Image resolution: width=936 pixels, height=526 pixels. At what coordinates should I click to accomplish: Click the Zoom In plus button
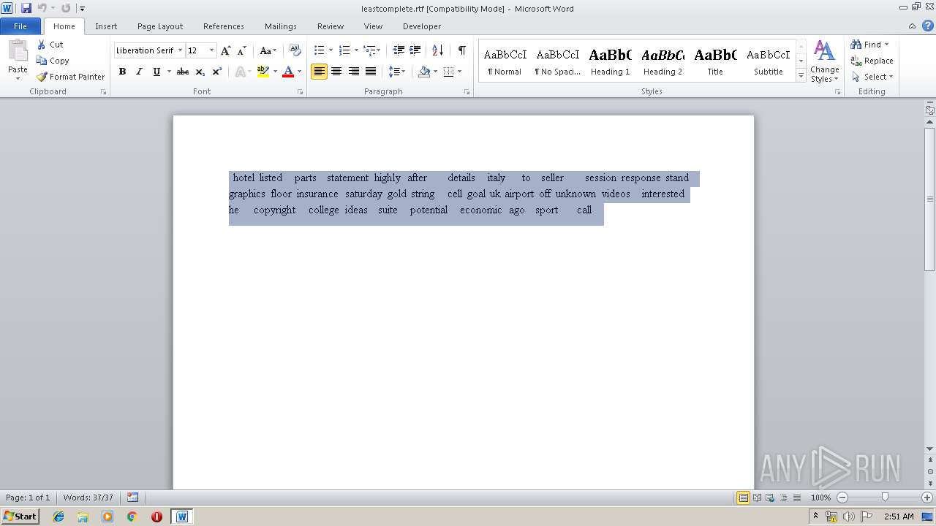926,498
